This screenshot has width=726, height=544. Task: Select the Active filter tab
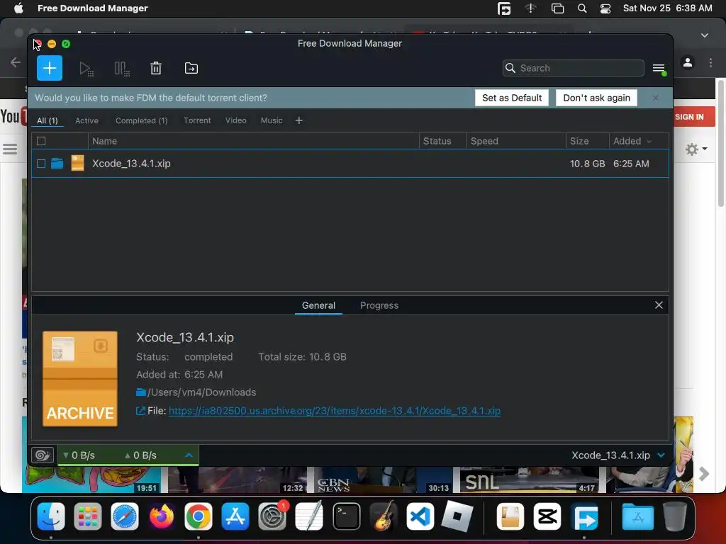click(86, 120)
